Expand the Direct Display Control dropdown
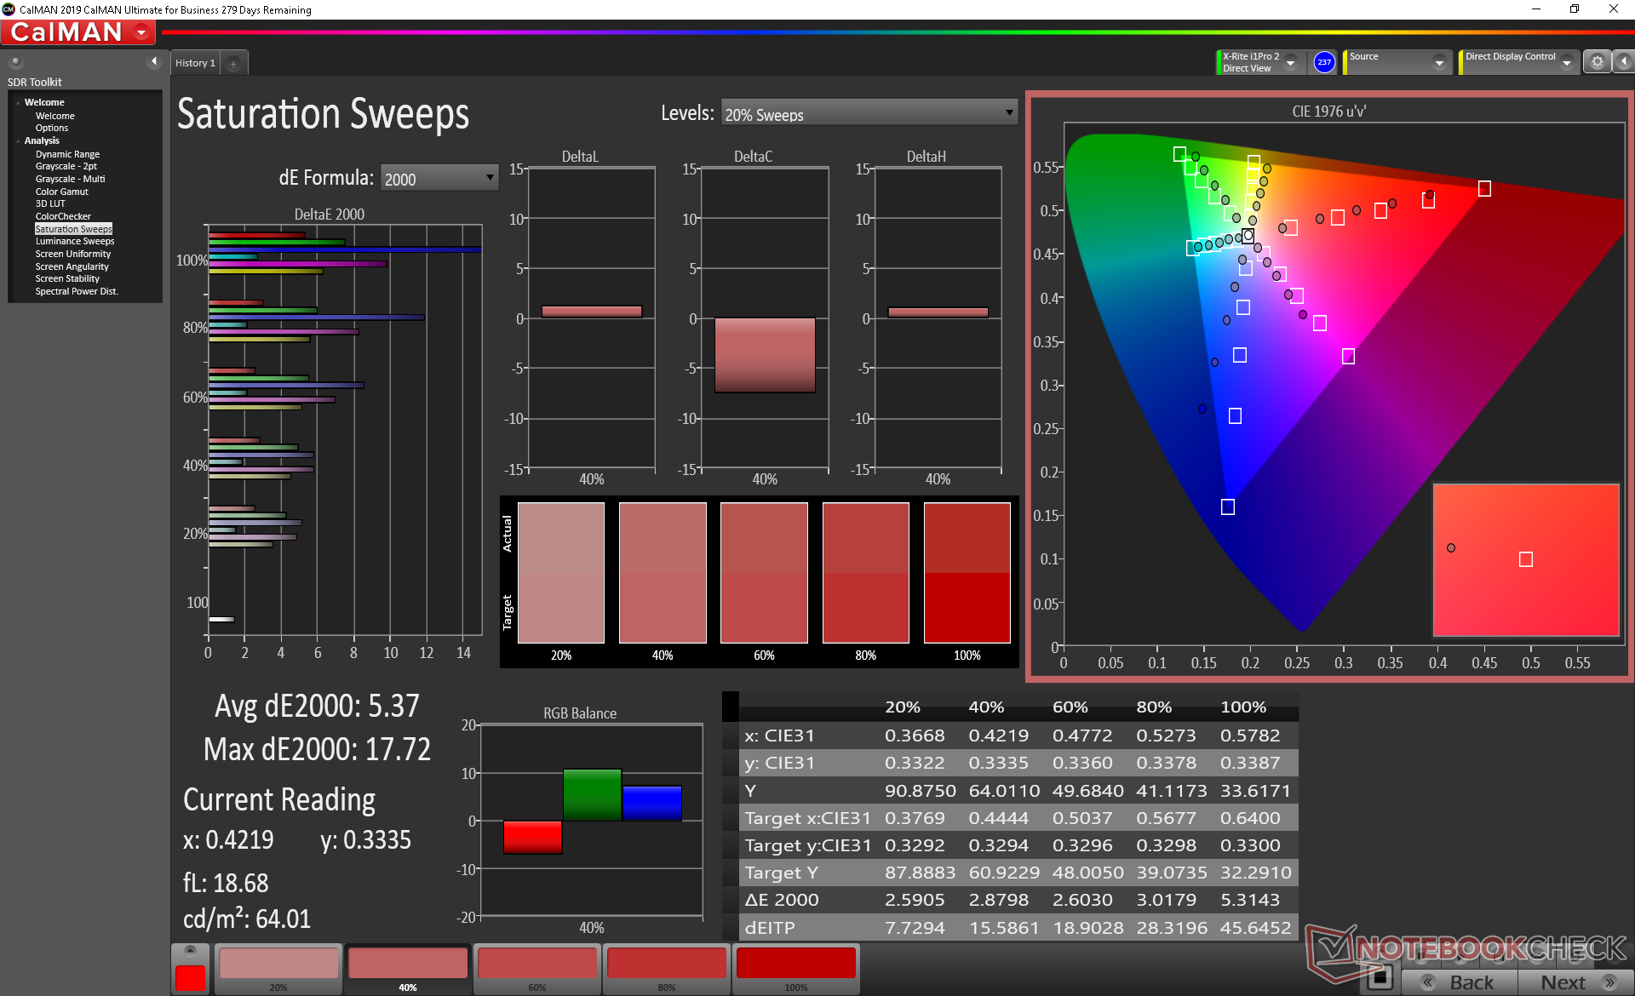This screenshot has height=996, width=1635. point(1566,63)
